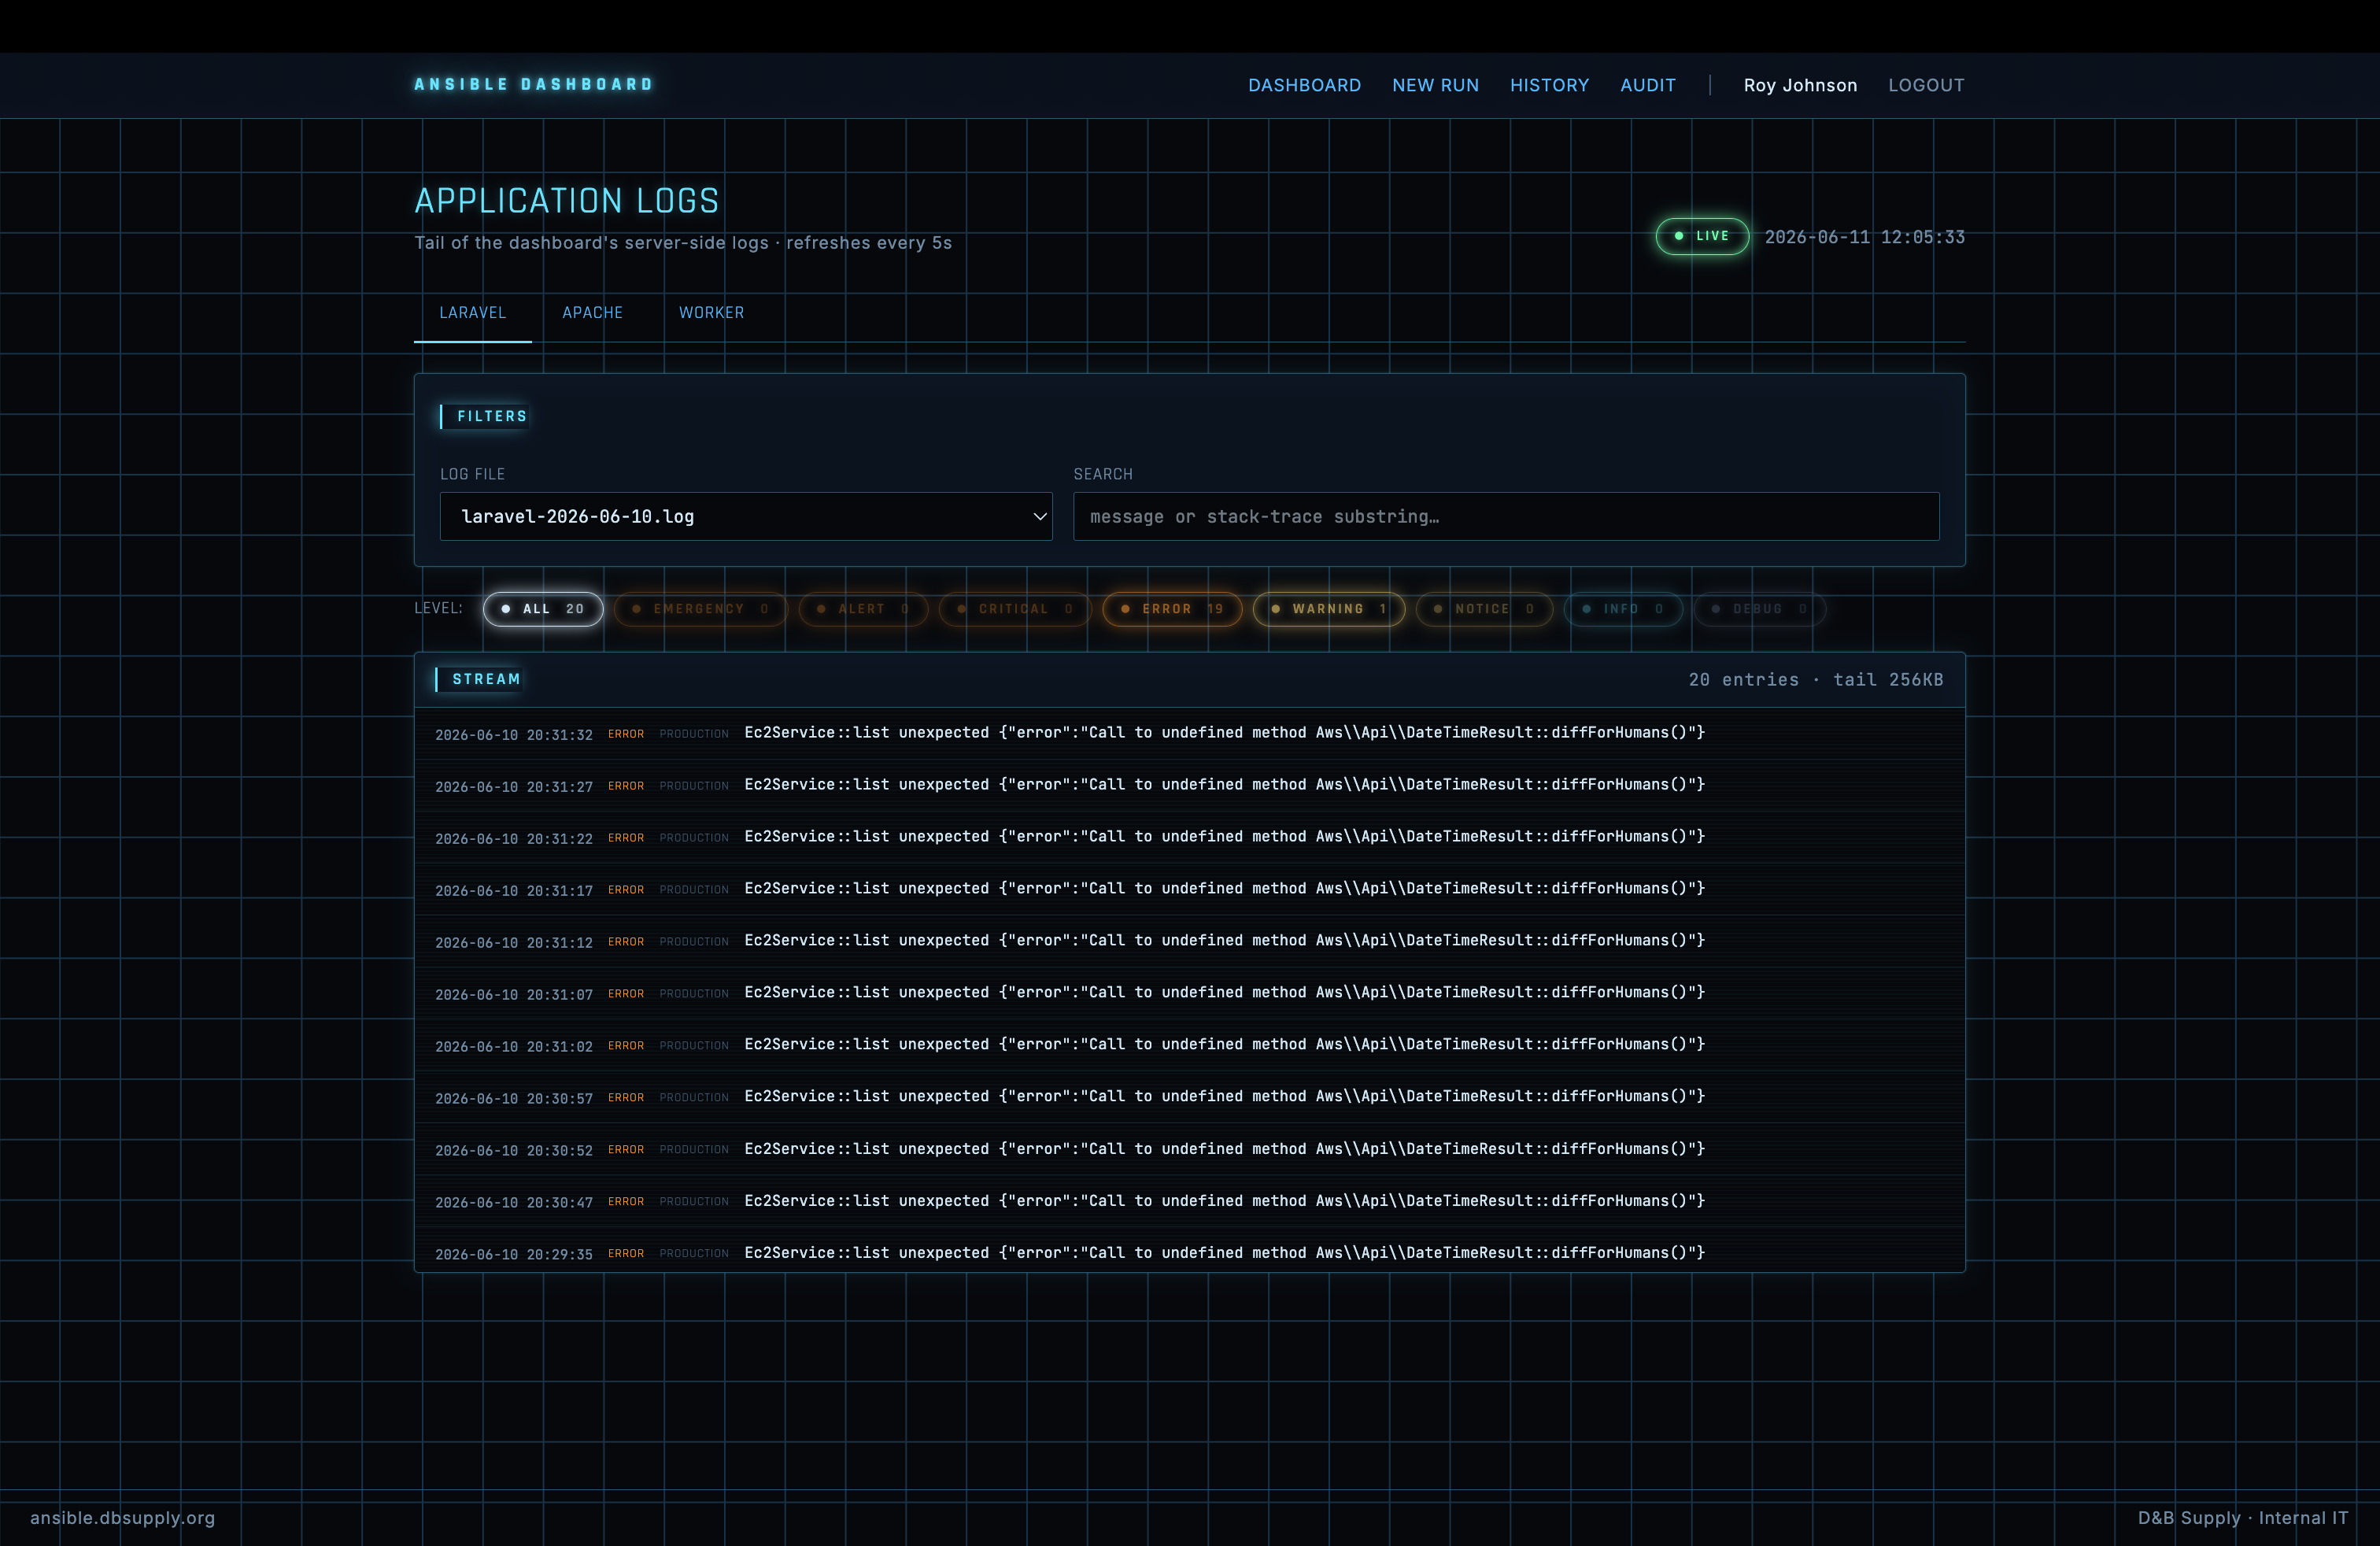Click the log entry at 20:31:07
This screenshot has height=1546, width=2380.
tap(1189, 994)
